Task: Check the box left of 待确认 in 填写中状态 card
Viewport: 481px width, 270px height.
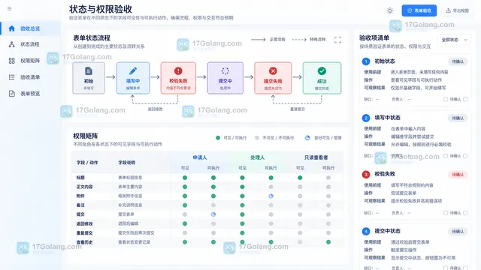Action: (x=446, y=156)
